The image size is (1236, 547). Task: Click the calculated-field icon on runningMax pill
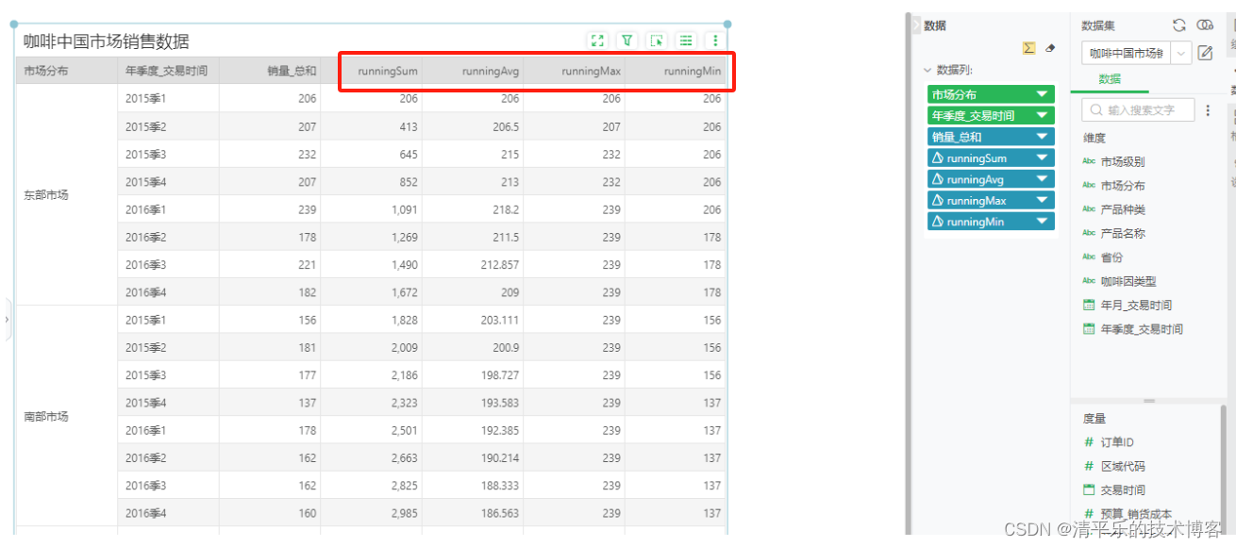938,201
